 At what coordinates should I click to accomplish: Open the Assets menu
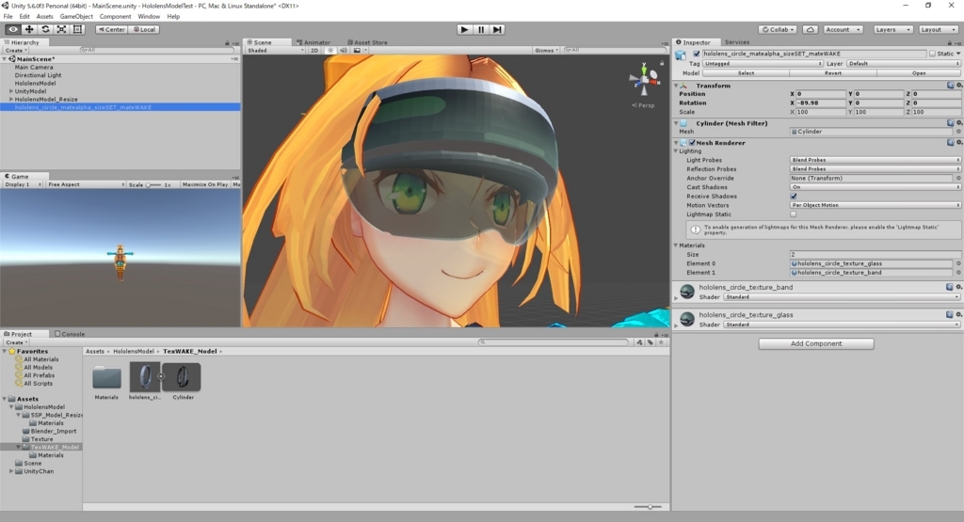[x=45, y=17]
